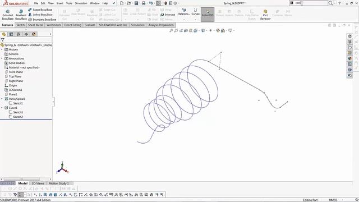Open the Motion Study 1 tab
This screenshot has height=202, width=359.
point(58,183)
